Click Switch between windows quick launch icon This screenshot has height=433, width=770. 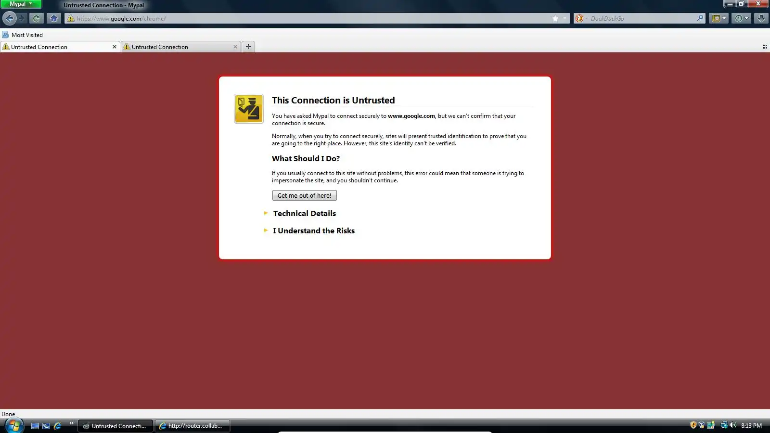coord(46,426)
